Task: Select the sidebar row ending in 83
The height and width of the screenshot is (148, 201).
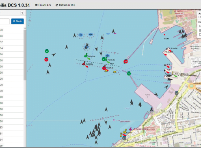Action: click(12, 128)
